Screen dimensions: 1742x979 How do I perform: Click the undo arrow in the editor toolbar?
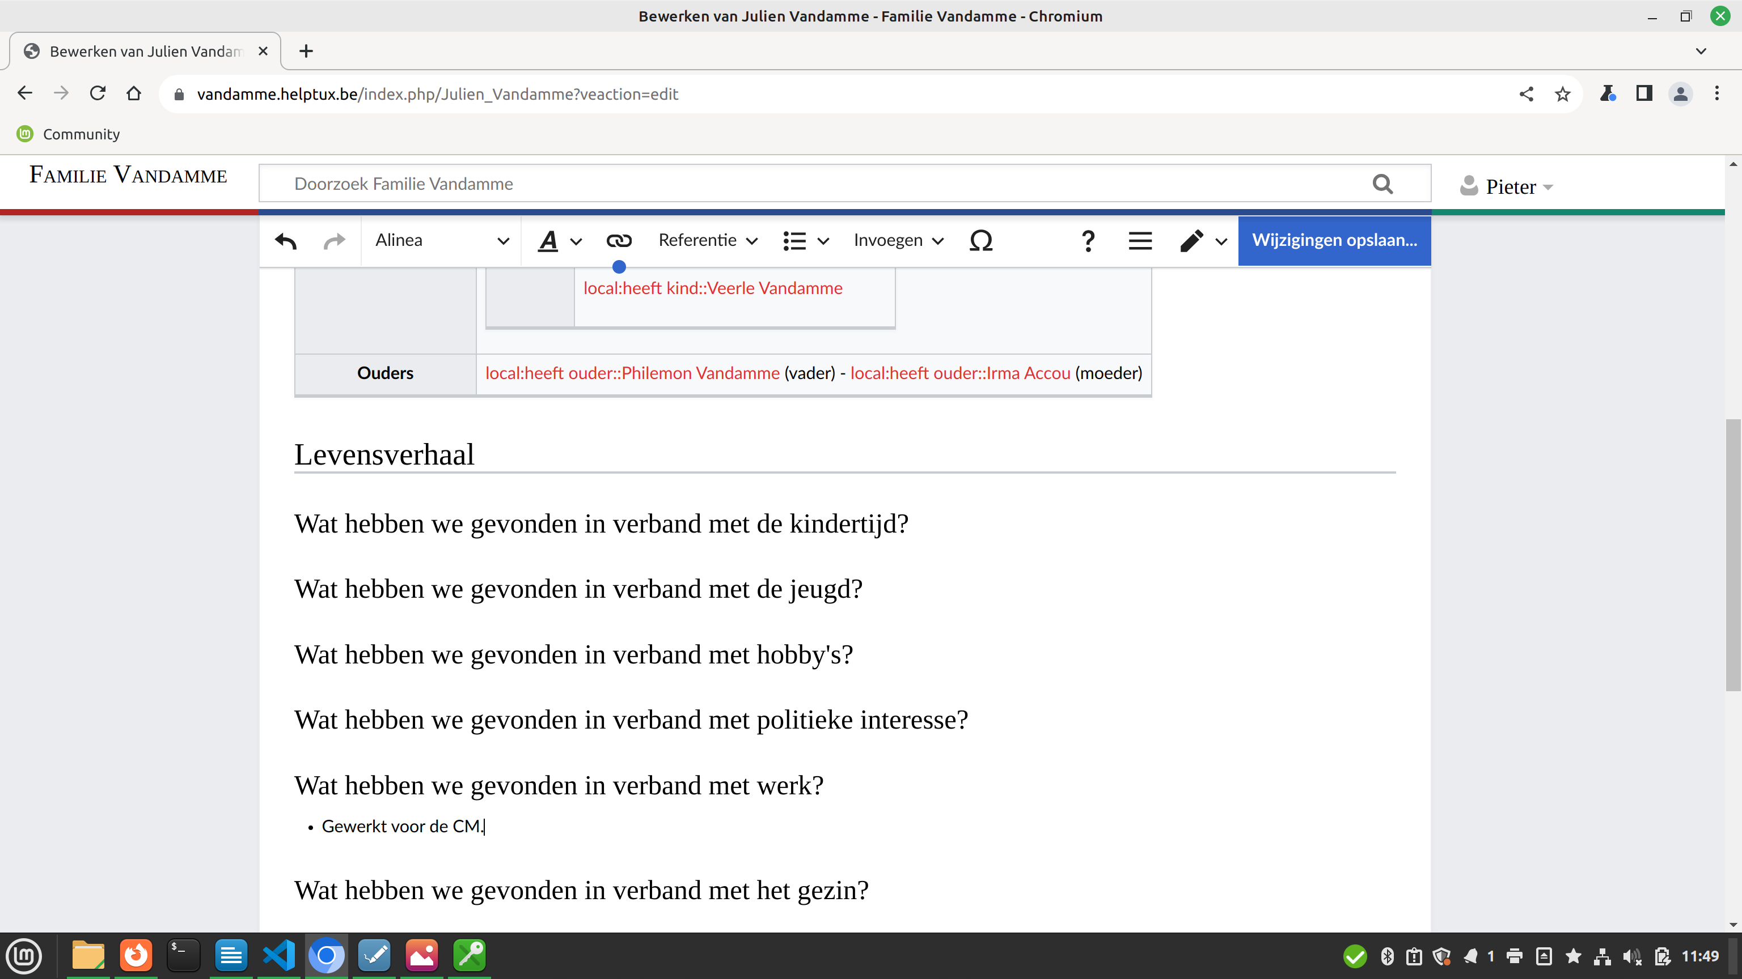point(285,241)
